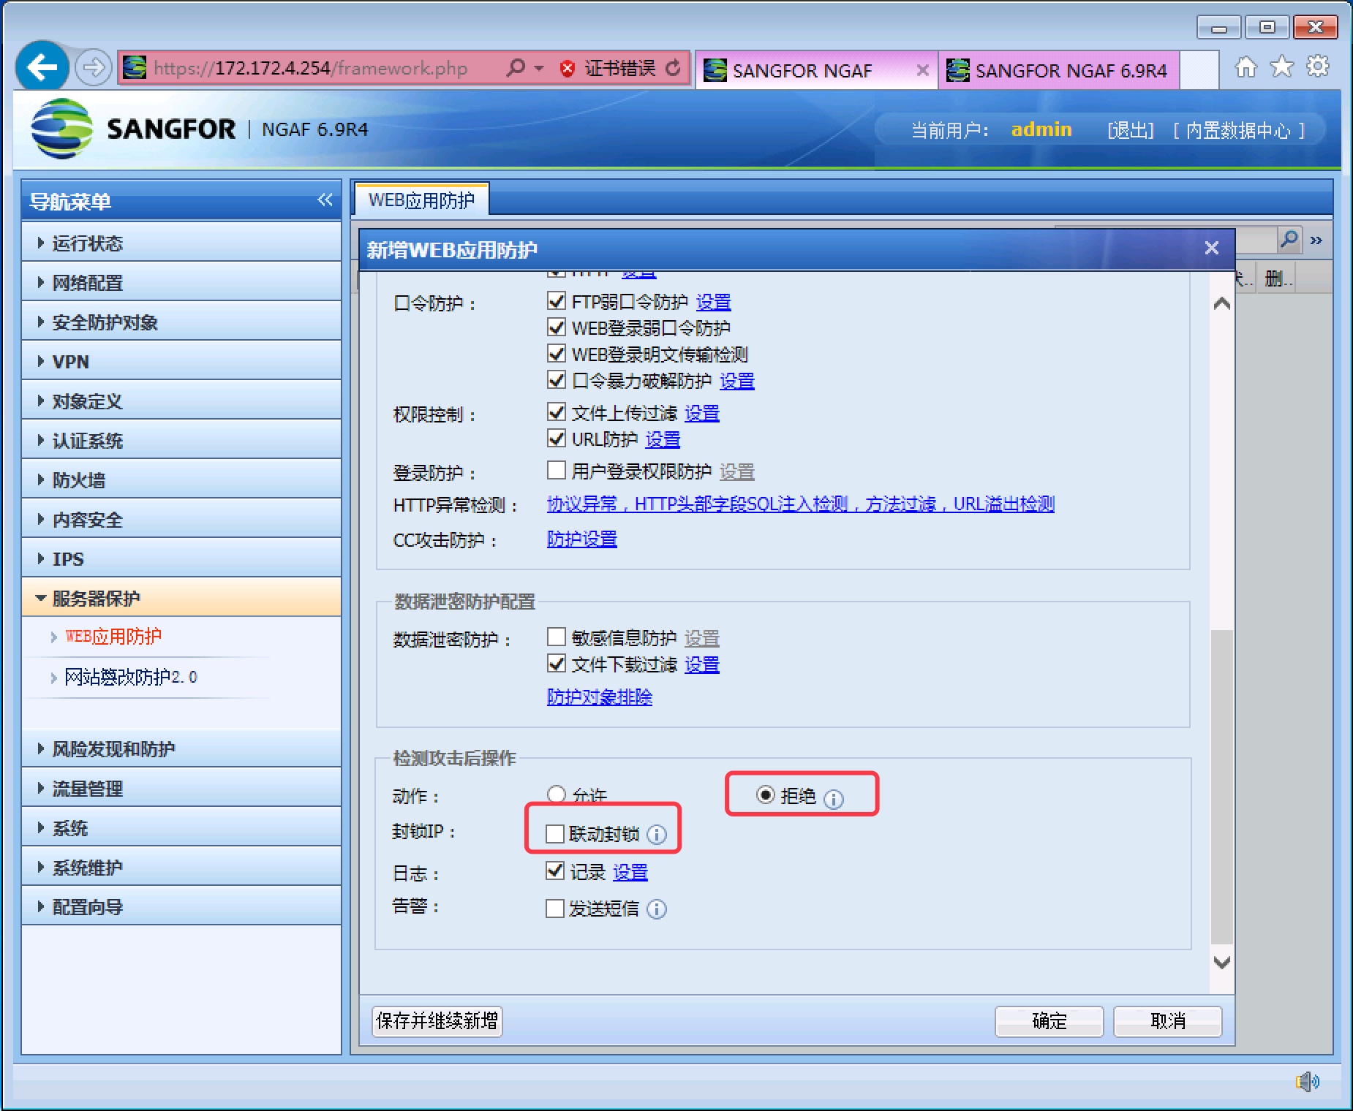Switch to the SANGFOR NGAF 6.9R4 browser tab

1059,70
